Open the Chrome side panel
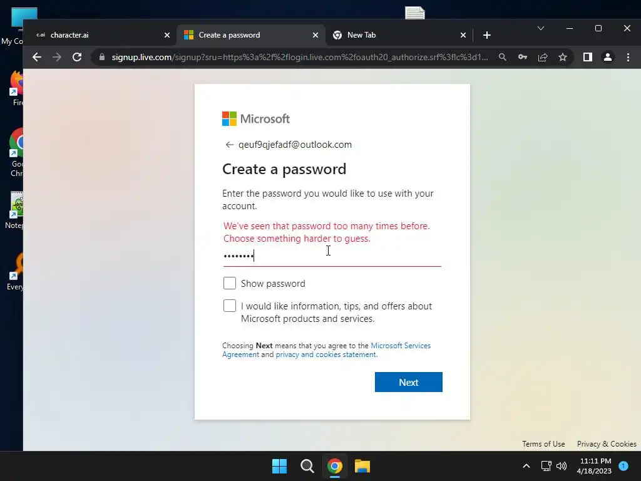Image resolution: width=641 pixels, height=481 pixels. [x=587, y=57]
